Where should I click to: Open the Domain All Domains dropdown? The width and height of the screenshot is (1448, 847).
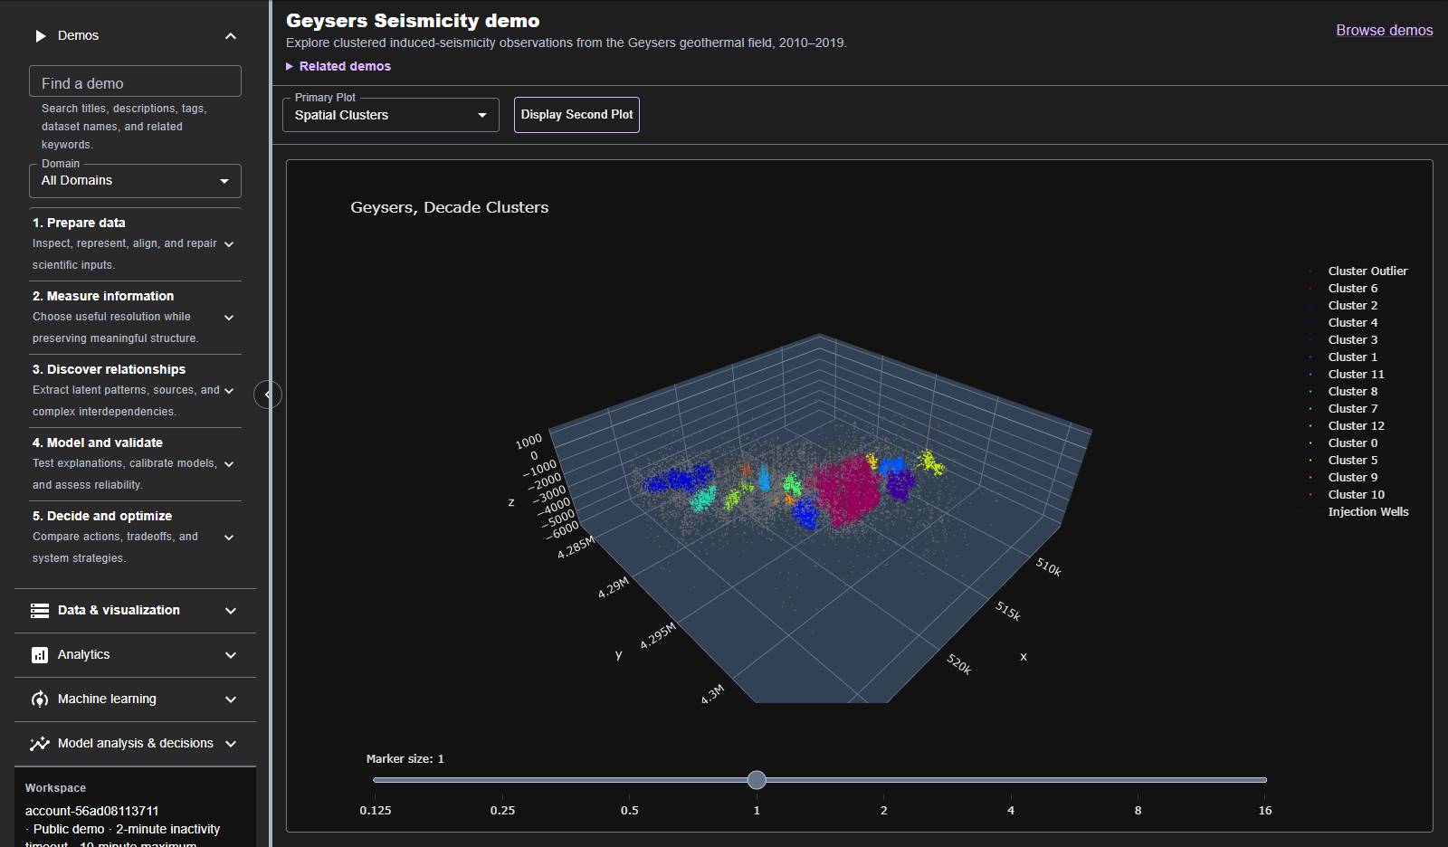click(x=135, y=181)
